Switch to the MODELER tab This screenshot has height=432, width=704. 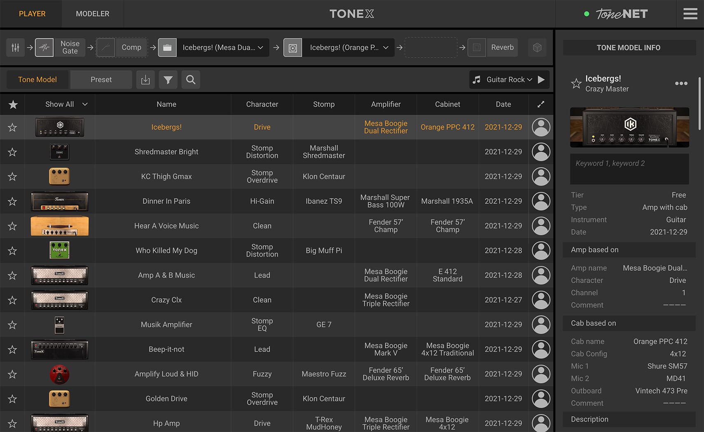pos(92,14)
